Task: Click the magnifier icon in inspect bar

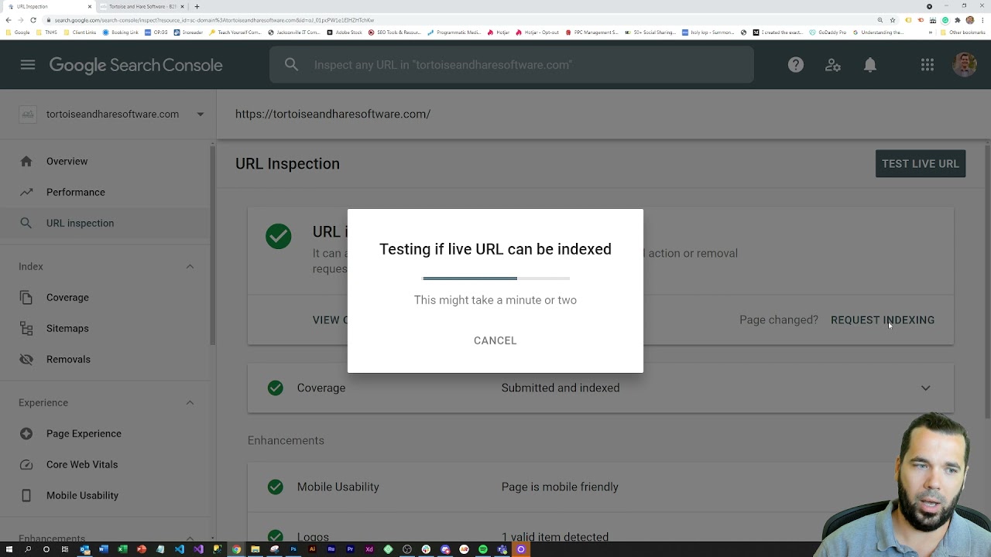Action: point(291,65)
